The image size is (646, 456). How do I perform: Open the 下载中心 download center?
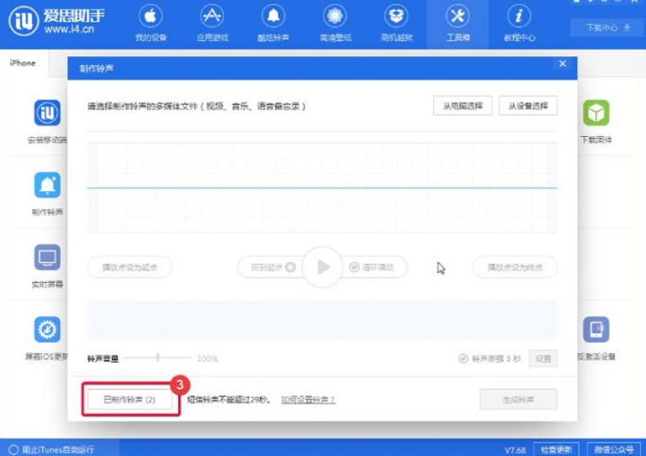(607, 28)
